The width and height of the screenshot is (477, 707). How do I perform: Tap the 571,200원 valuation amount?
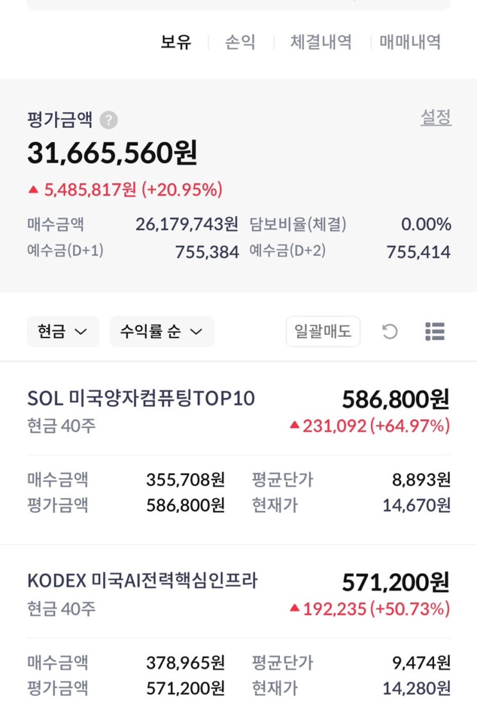click(395, 582)
